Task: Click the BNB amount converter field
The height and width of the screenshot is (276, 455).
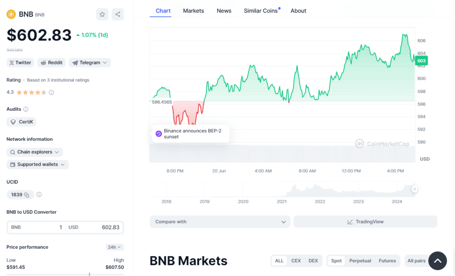Action: 36,227
